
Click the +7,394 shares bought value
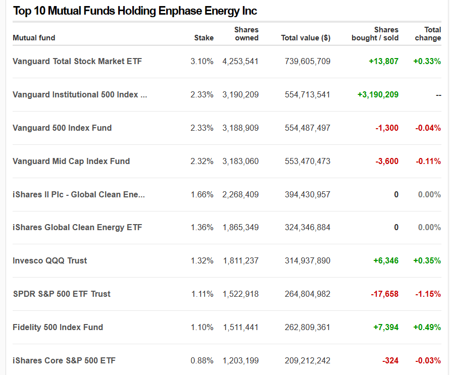coord(386,327)
